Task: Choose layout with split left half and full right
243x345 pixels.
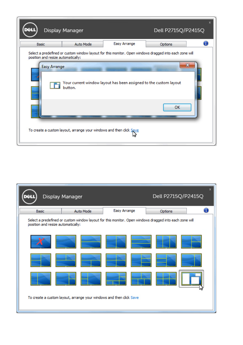Action: coord(41,260)
